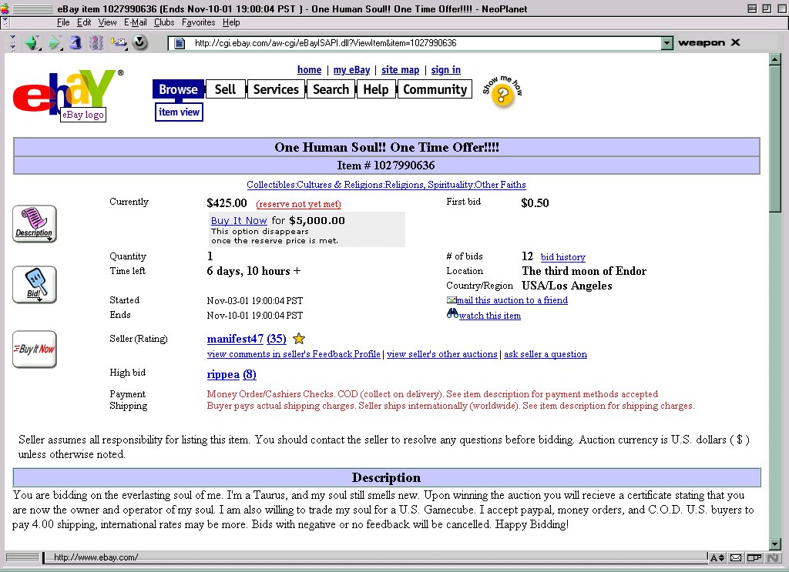Click the 'Buy It Now' link
Viewport: 789px width, 572px height.
239,221
